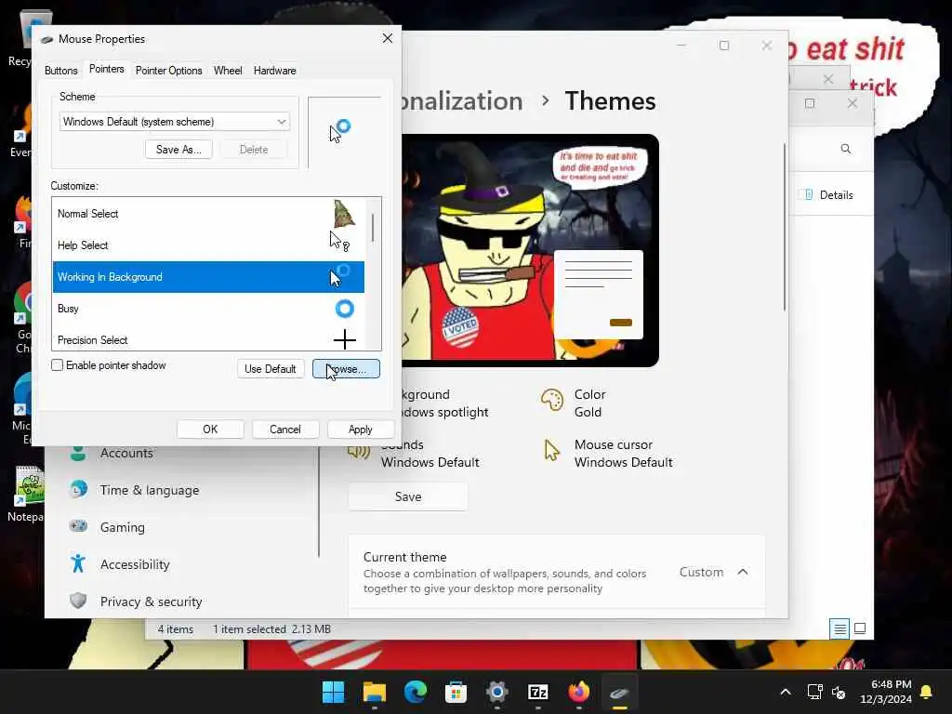This screenshot has width=952, height=714.
Task: Switch File Explorer to large thumbnails view
Action: tap(860, 628)
